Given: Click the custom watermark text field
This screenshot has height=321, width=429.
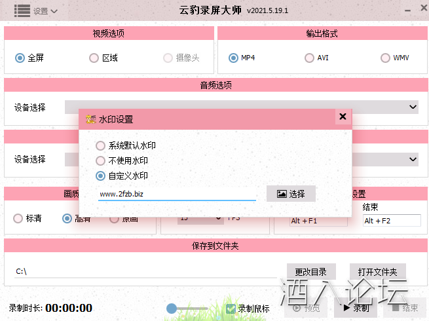Looking at the screenshot, I should point(177,194).
